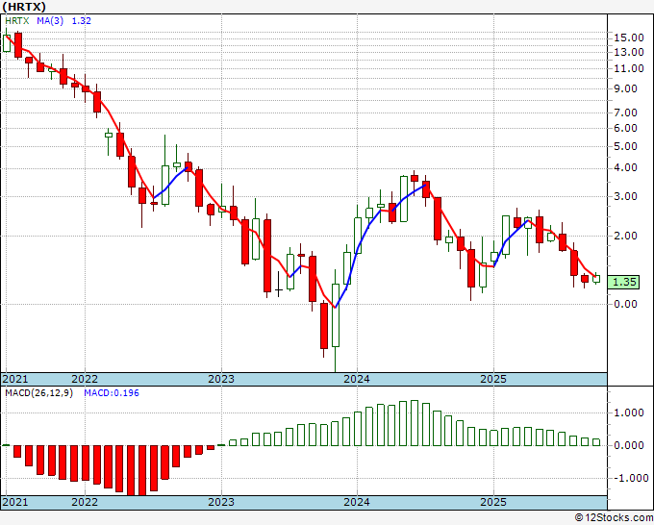Click the 2023 label on the price panel timeline
The width and height of the screenshot is (654, 525).
pyautogui.click(x=221, y=379)
